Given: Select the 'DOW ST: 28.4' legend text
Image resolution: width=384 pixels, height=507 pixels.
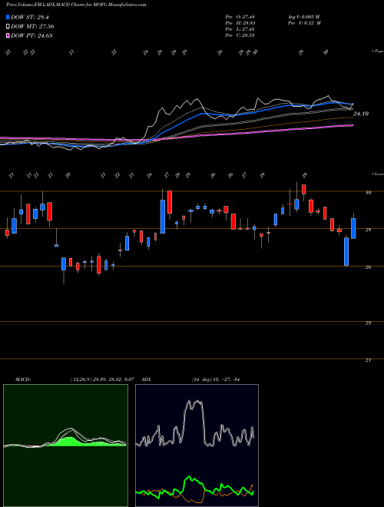Looking at the screenshot, I should [x=30, y=17].
